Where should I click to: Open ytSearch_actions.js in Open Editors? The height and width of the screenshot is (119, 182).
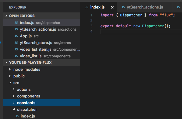tap(42, 29)
